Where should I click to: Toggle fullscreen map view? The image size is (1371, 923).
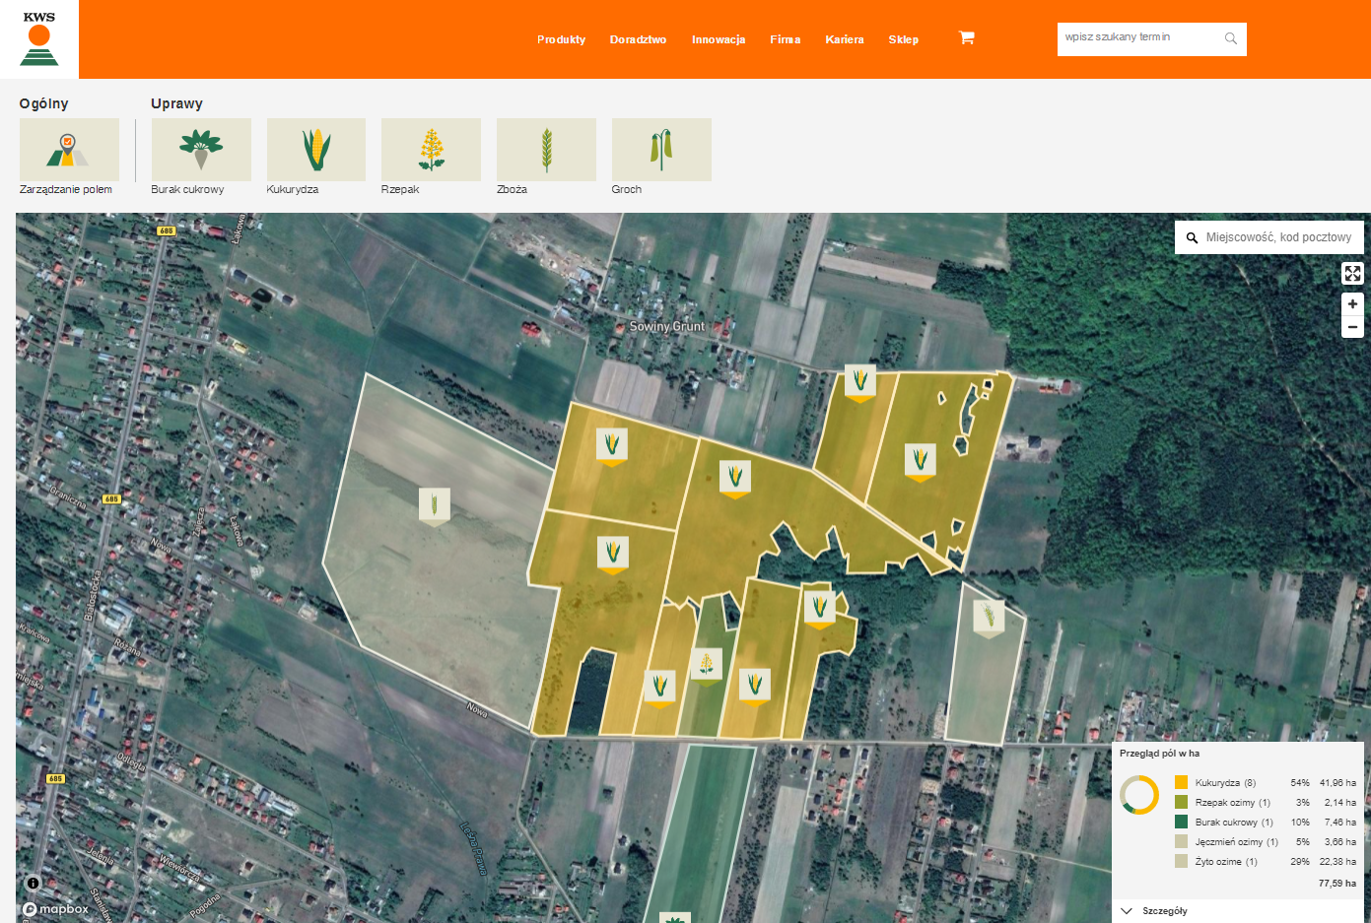[1352, 274]
